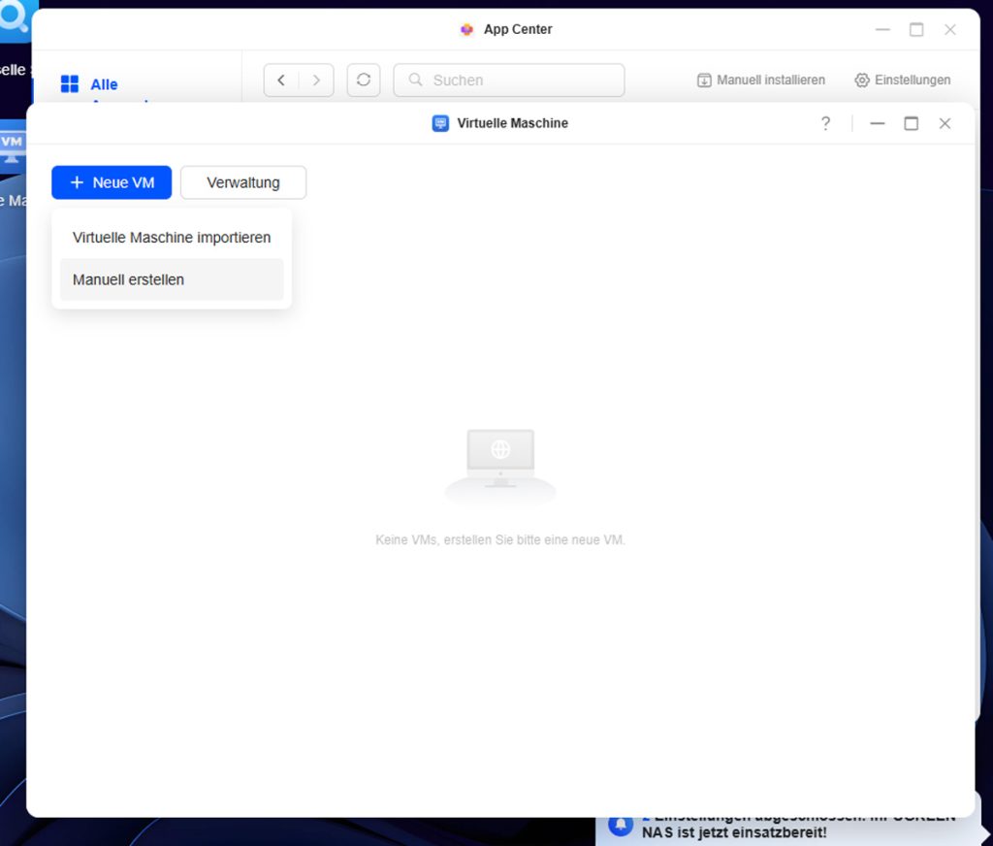Open help via question mark icon
This screenshot has width=993, height=846.
point(825,123)
